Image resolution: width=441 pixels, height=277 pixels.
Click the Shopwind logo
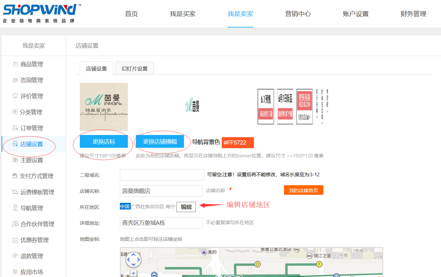[42, 13]
